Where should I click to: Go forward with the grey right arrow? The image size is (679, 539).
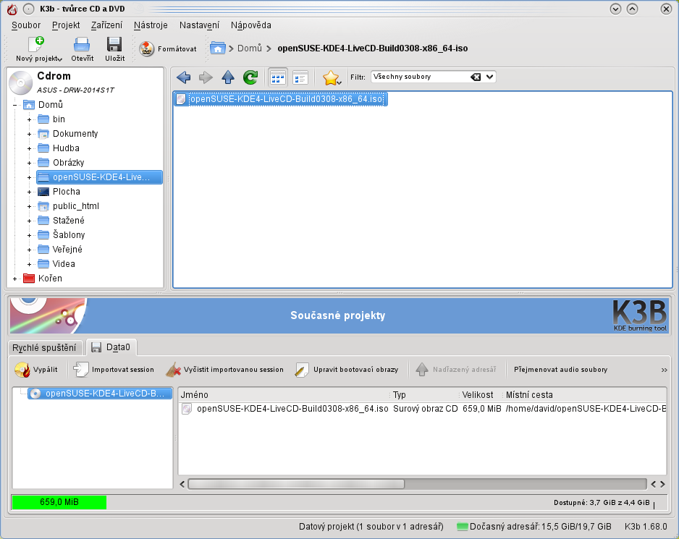206,77
